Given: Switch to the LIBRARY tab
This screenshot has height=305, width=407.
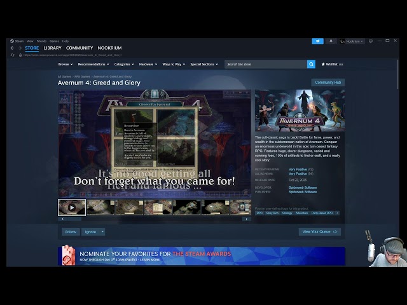Looking at the screenshot, I should tap(52, 48).
